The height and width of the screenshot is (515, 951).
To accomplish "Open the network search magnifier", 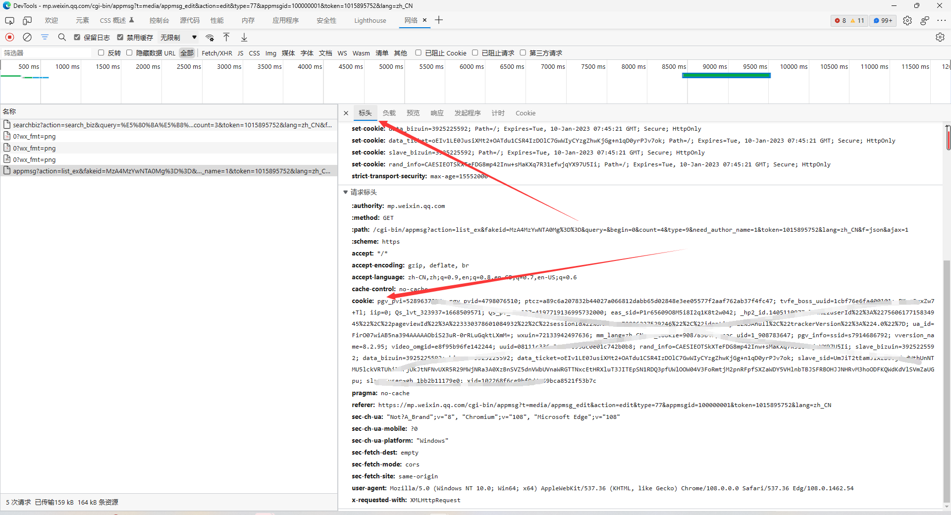I will [62, 37].
